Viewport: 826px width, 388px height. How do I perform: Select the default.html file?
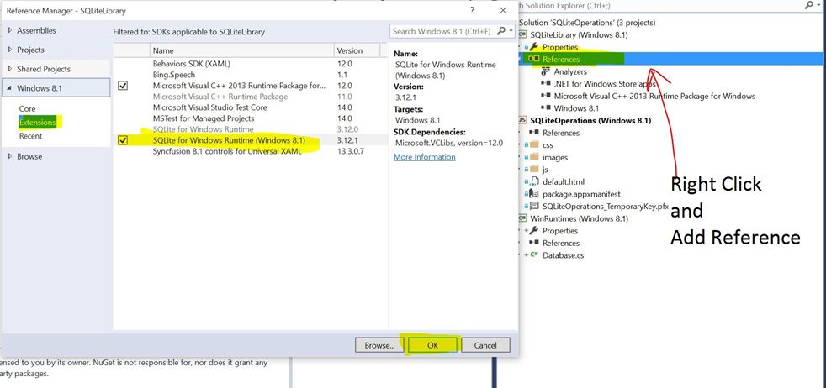[x=563, y=181]
